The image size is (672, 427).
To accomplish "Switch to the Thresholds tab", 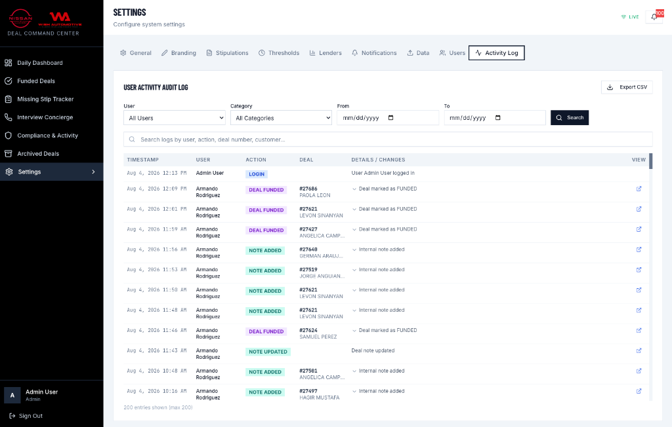I will click(278, 53).
